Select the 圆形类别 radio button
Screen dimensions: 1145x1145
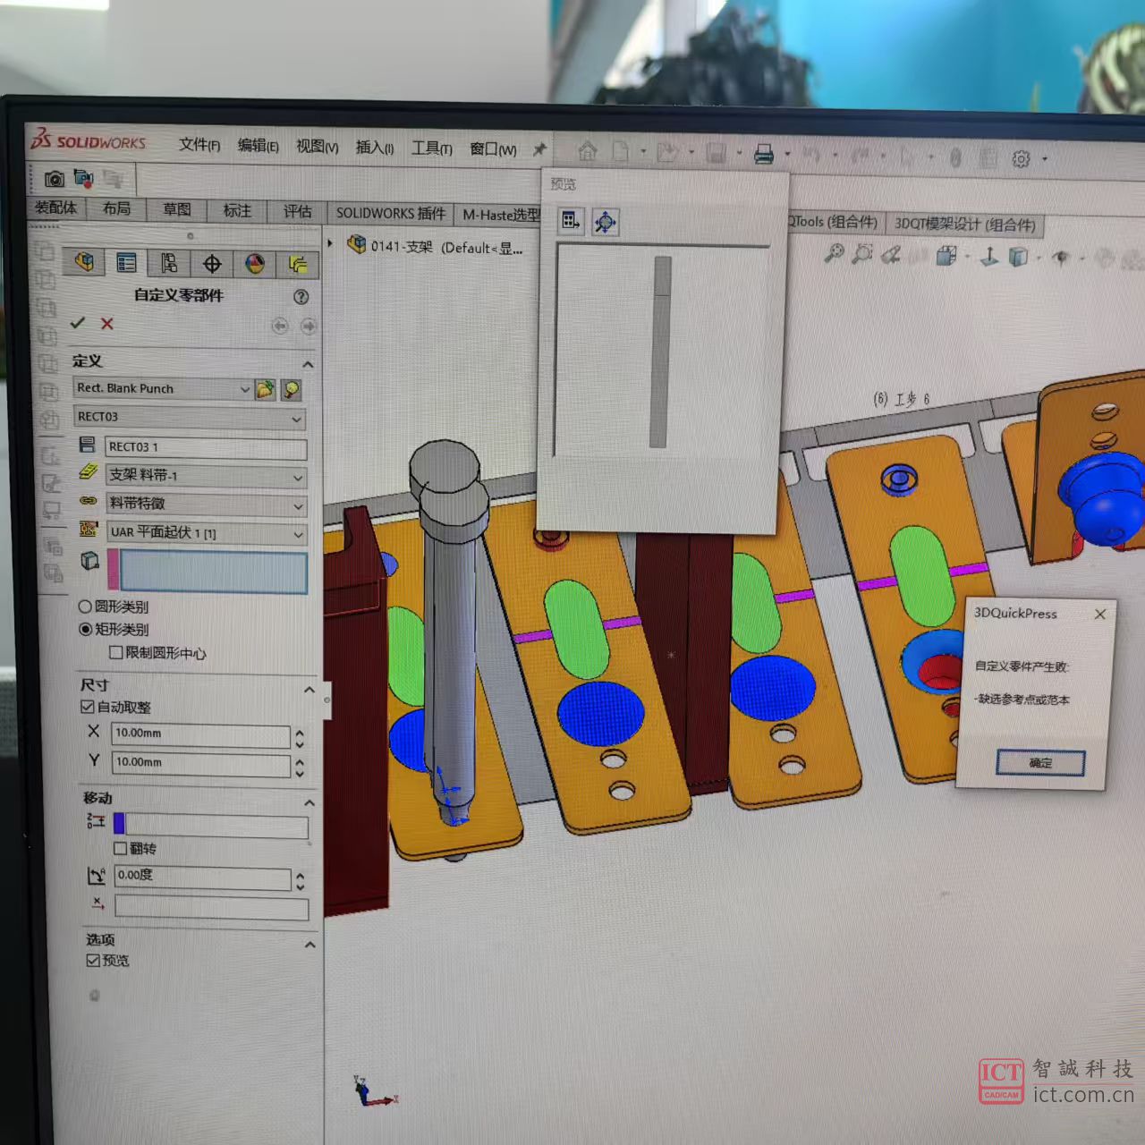pos(86,606)
